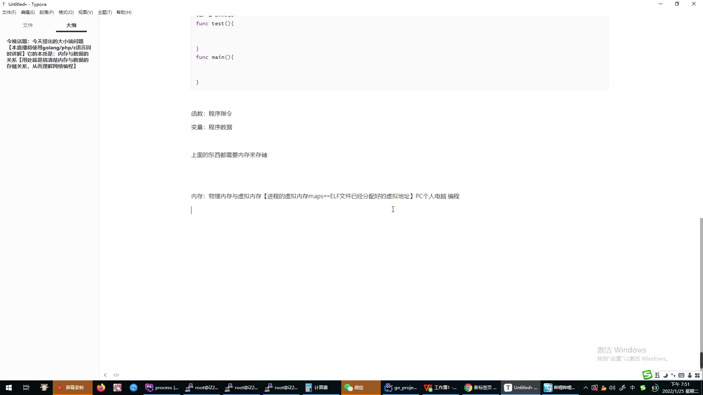Switch to second root@iZ2 terminal
This screenshot has width=703, height=395.
point(242,388)
